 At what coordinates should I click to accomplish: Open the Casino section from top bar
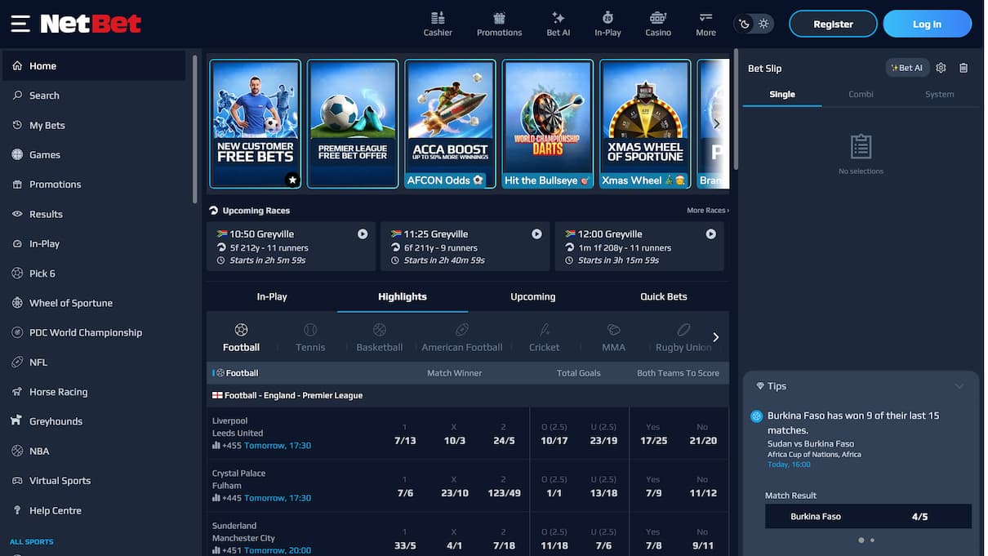657,23
